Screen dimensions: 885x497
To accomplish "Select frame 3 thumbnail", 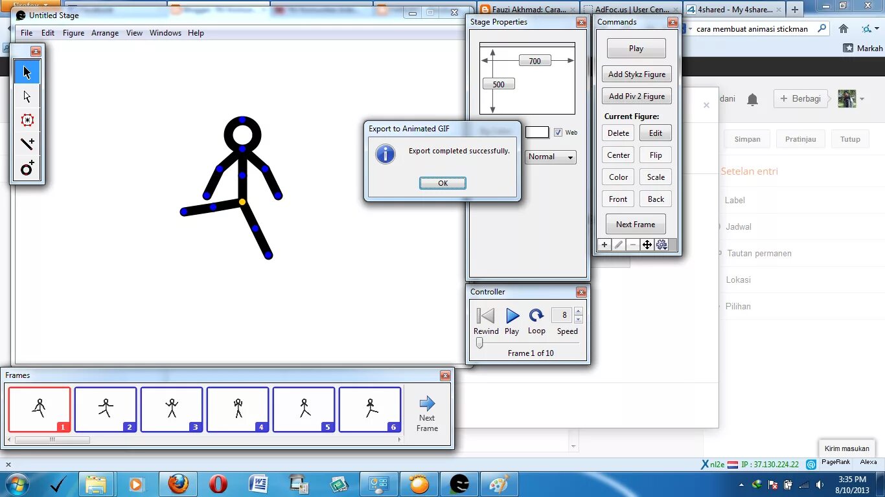I will (x=172, y=410).
